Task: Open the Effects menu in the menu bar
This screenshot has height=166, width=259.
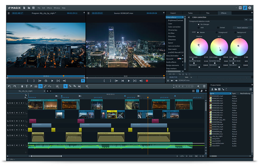Action: [49, 8]
